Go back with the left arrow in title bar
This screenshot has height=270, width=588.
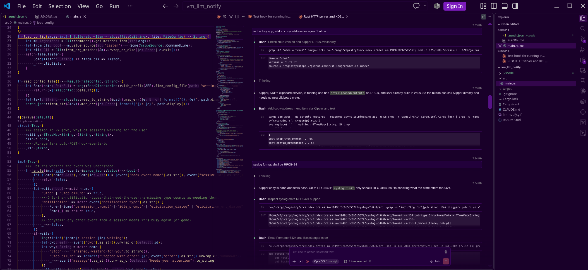pos(165,6)
